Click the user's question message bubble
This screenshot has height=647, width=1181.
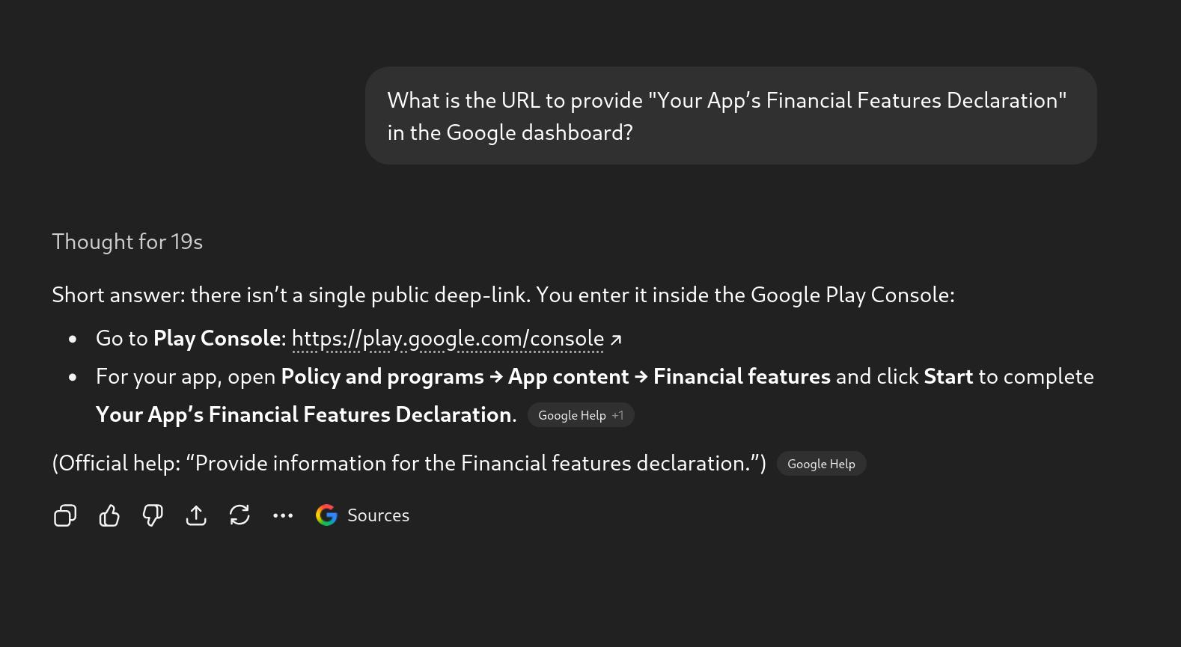coord(730,116)
